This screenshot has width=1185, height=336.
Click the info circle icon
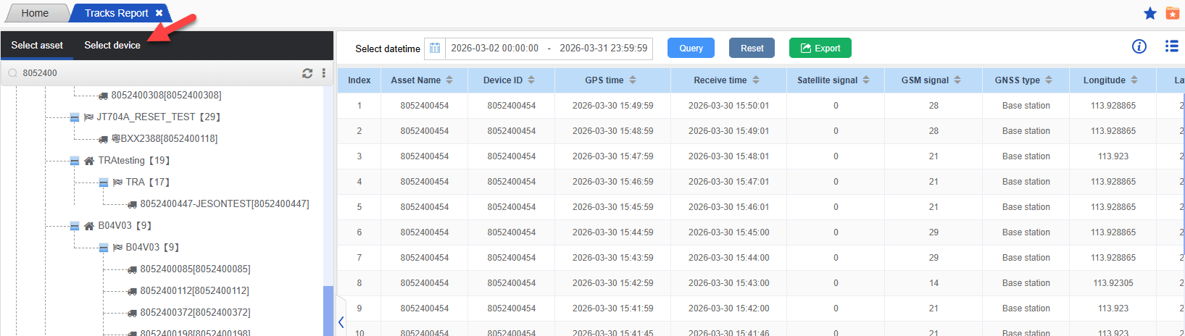coord(1139,46)
